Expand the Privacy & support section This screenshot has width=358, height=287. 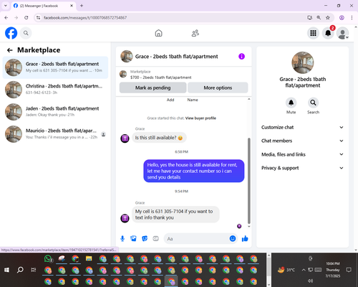[302, 168]
